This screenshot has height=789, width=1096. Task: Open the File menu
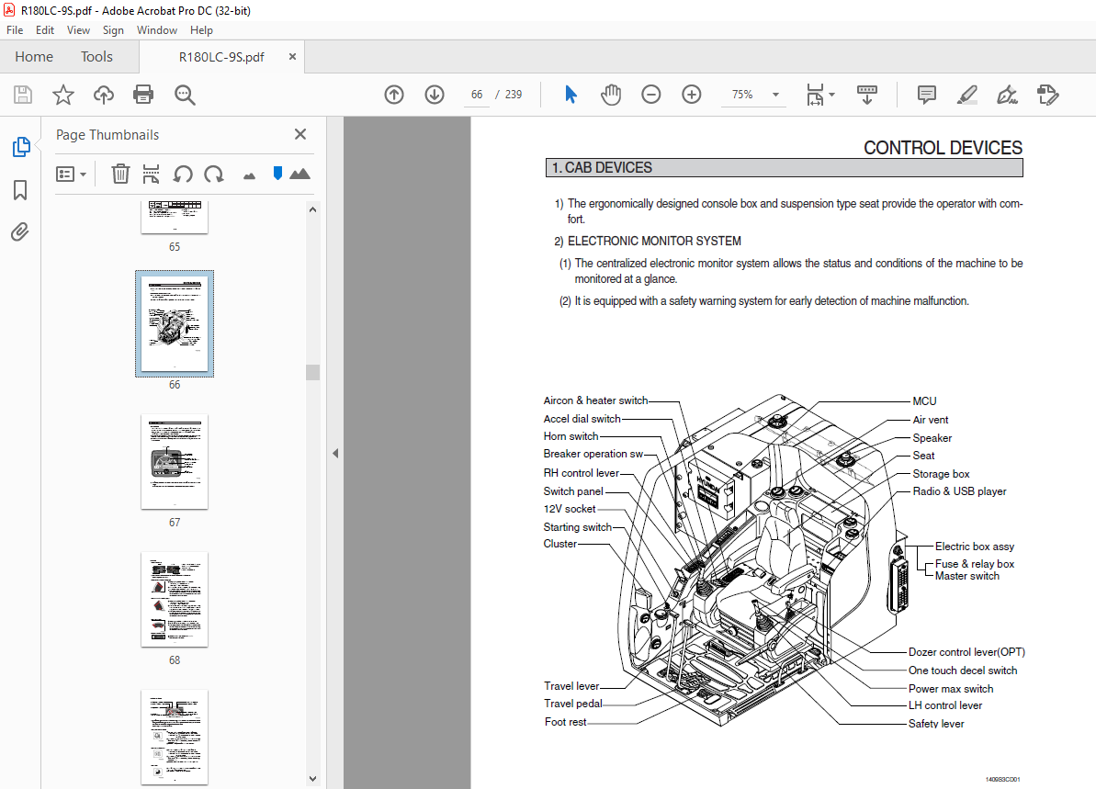tap(15, 30)
